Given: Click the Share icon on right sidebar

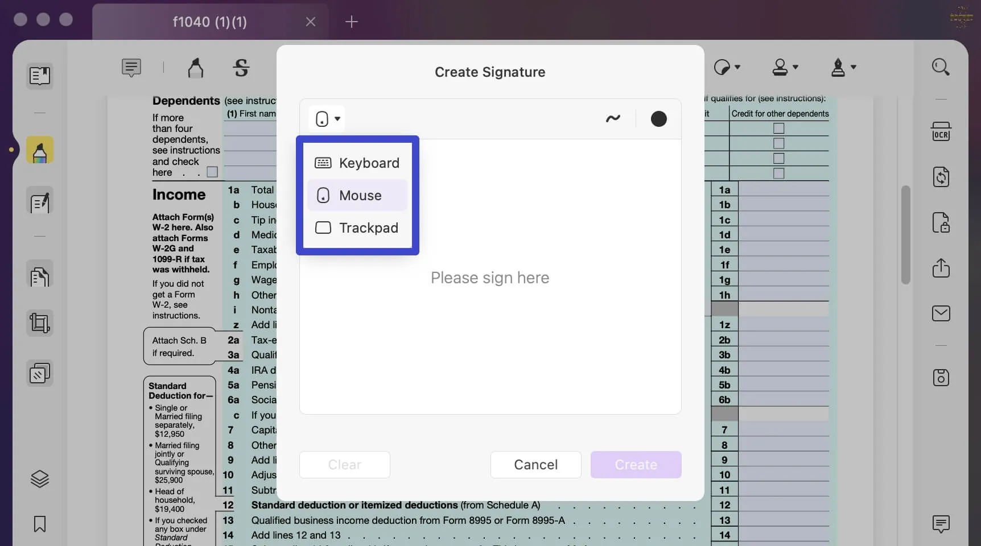Looking at the screenshot, I should click(942, 268).
